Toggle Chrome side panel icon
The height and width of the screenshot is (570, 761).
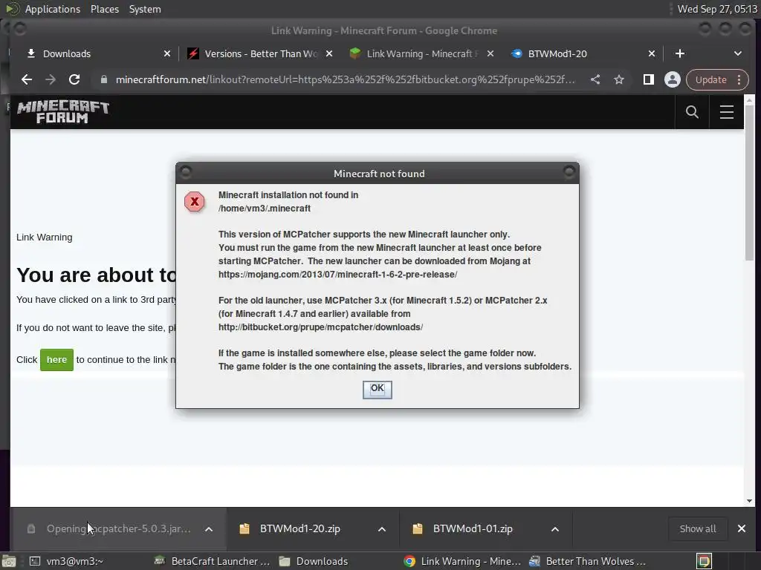(648, 79)
